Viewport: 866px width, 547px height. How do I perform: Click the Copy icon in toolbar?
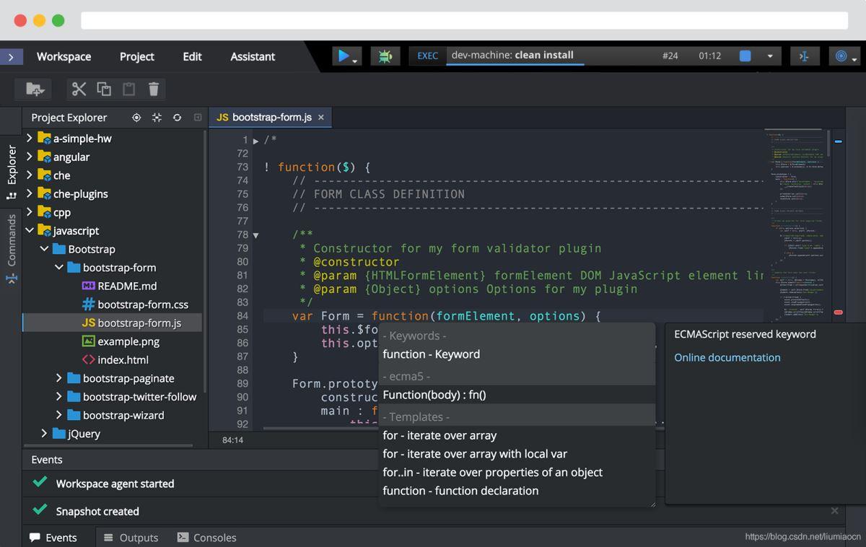pyautogui.click(x=104, y=89)
